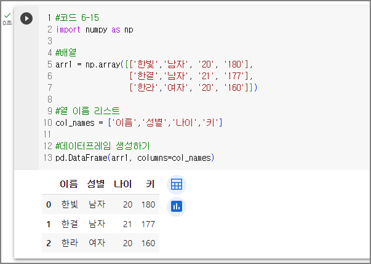Image resolution: width=371 pixels, height=264 pixels.
Task: Click the 'col_names =' assignment line
Action: [x=139, y=123]
